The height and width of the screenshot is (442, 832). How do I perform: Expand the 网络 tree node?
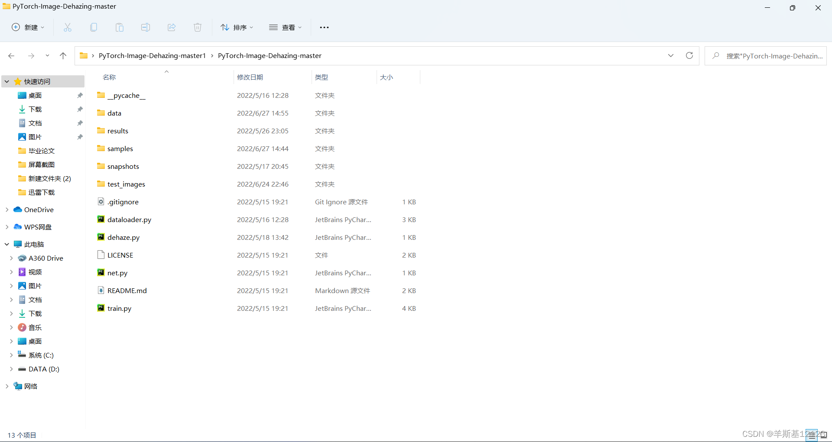(x=7, y=386)
